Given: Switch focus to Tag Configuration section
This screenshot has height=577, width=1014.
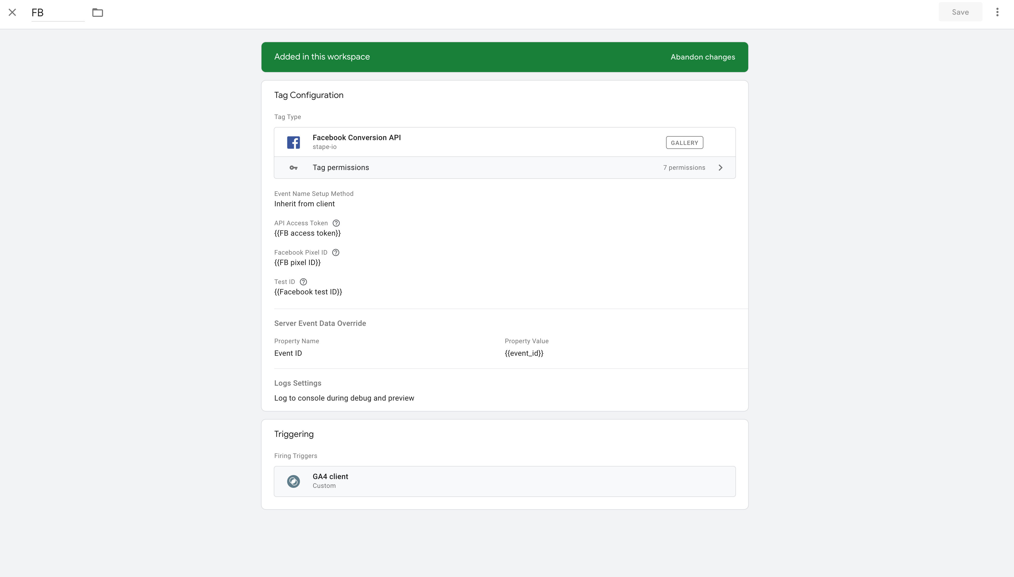Looking at the screenshot, I should [308, 95].
